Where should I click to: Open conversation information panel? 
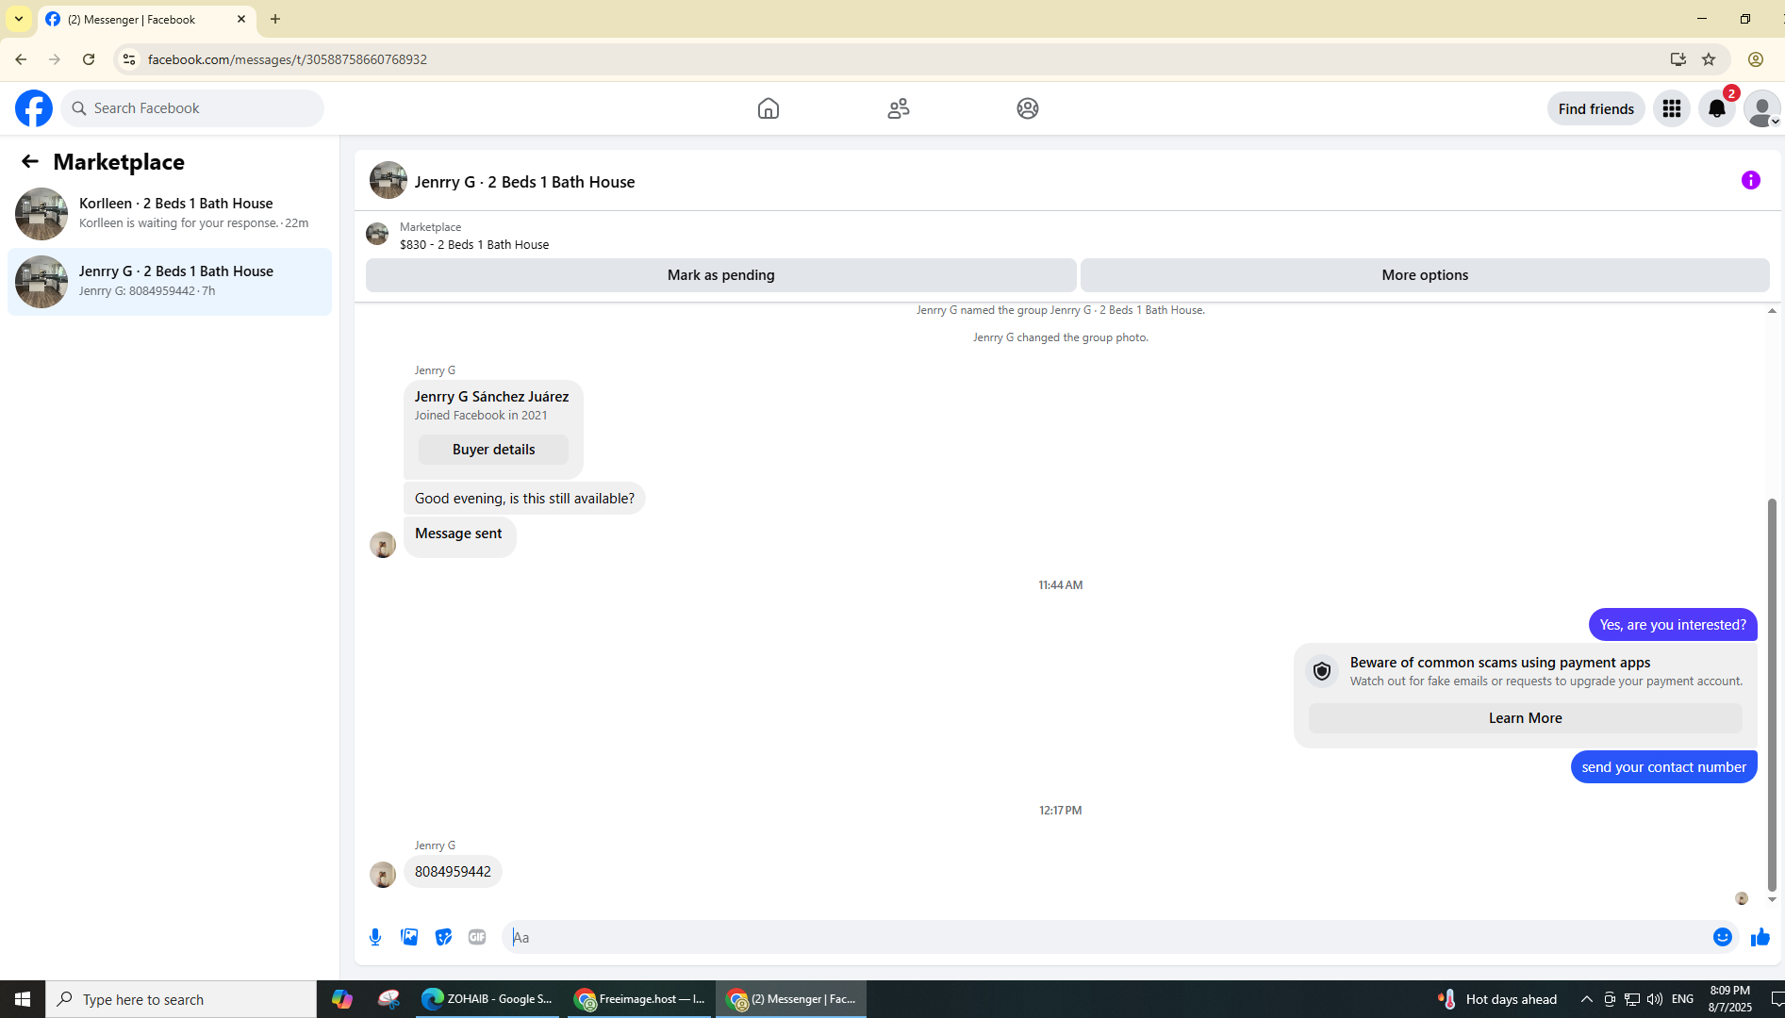pyautogui.click(x=1751, y=180)
